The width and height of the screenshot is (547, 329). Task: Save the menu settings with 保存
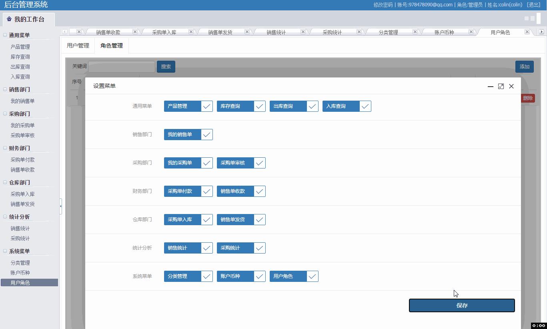tap(462, 305)
